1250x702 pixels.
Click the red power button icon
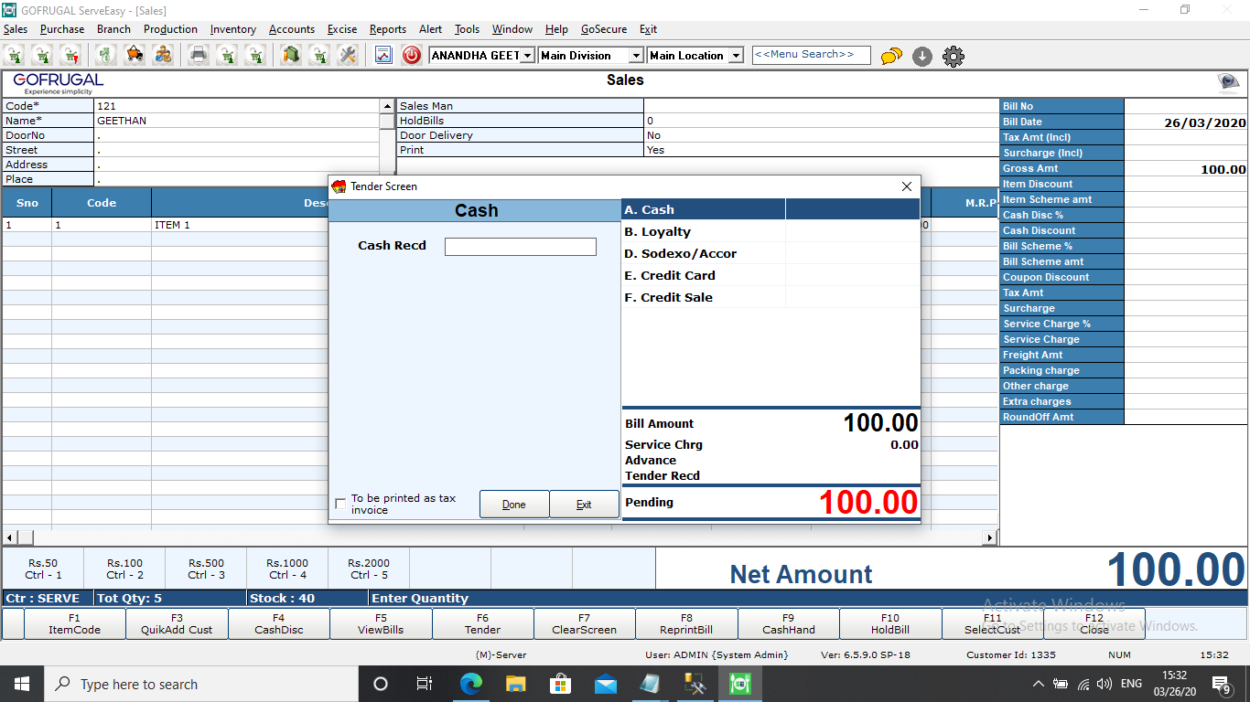click(412, 55)
